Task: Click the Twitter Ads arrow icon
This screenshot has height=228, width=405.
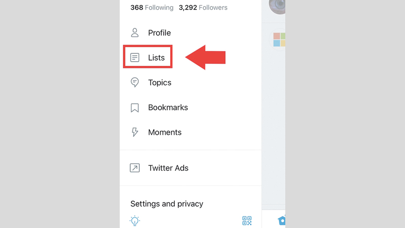Action: coord(135,168)
